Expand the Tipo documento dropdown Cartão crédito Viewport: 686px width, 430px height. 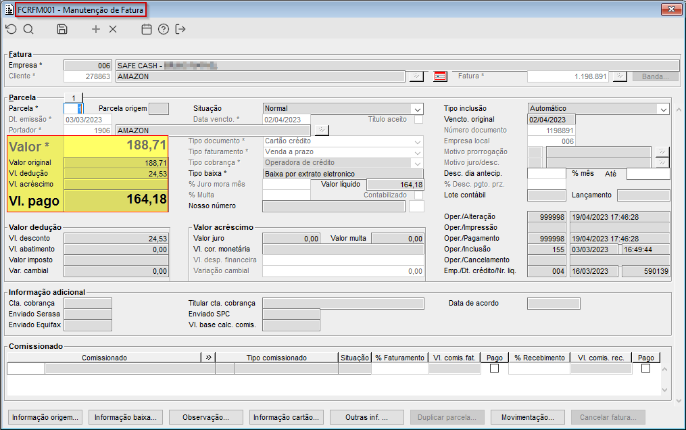point(416,141)
